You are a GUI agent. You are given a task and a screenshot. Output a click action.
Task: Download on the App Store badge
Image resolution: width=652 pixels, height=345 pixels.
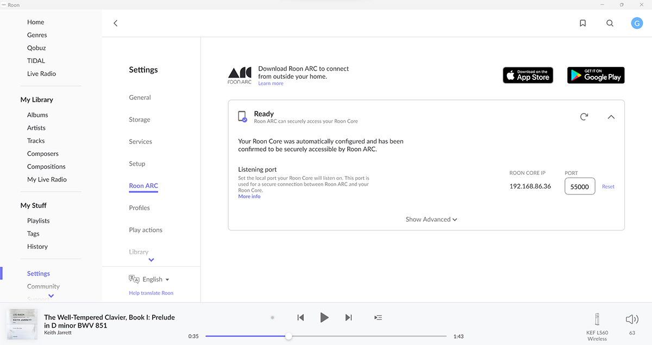click(528, 76)
